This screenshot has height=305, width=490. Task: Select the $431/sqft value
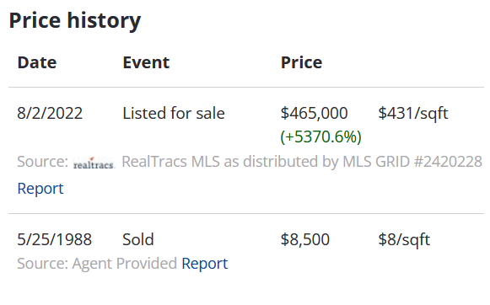click(413, 113)
